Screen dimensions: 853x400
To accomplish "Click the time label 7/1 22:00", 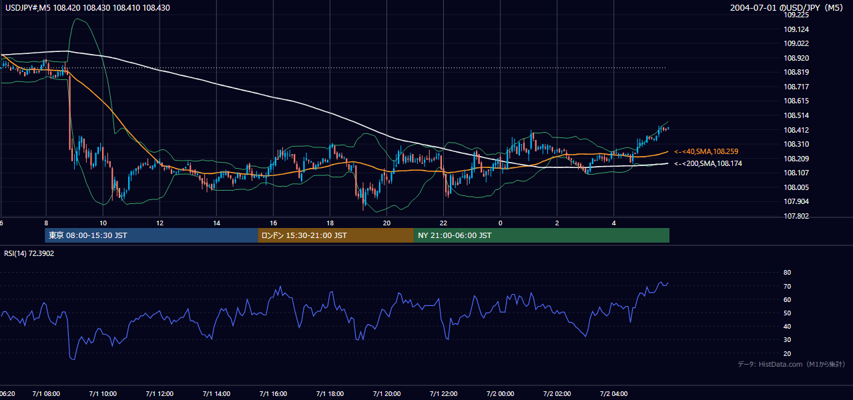I will click(x=443, y=394).
